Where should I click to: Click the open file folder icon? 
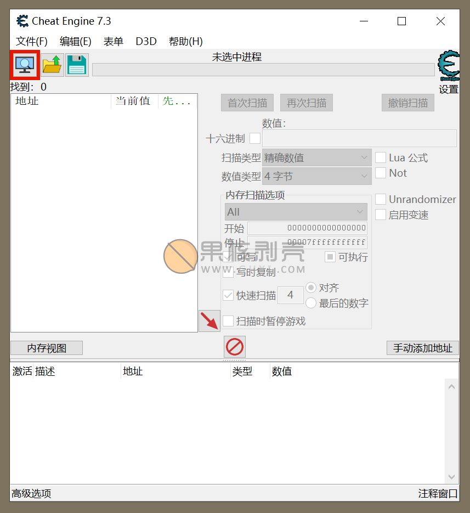52,65
